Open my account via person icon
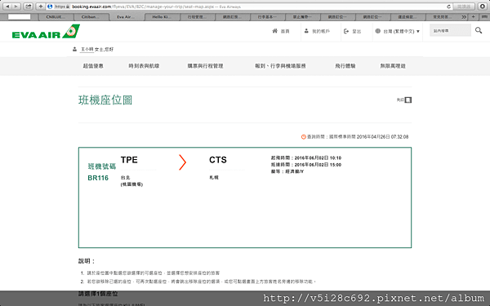The image size is (490, 306). [x=306, y=31]
